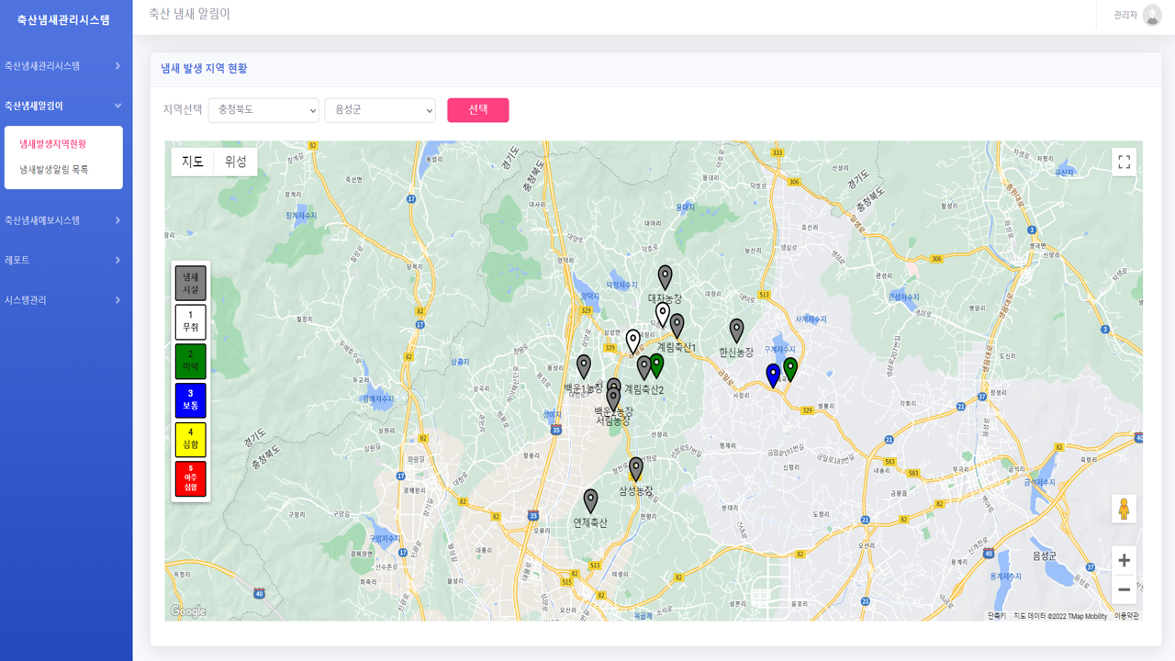This screenshot has height=661, width=1175.
Task: Click the 대자농장 gray map marker
Action: pyautogui.click(x=665, y=276)
